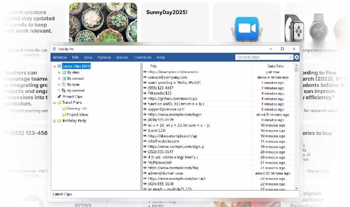Select the 'const greeting = Hello, World!' clip
Screen dimensions: 350x207
174,83
